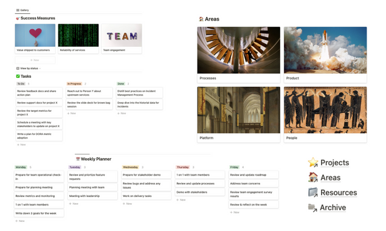Open 'Review feedback docs and share action plan' task

39,93
